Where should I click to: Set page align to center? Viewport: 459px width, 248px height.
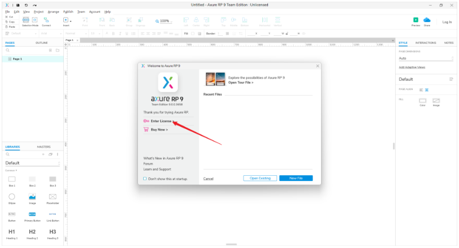tap(427, 90)
